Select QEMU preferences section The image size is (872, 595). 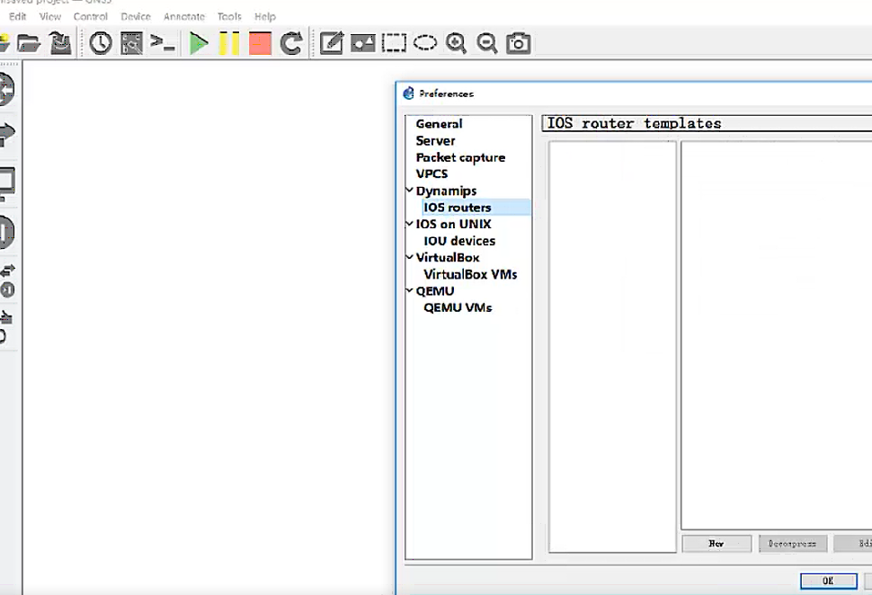435,291
